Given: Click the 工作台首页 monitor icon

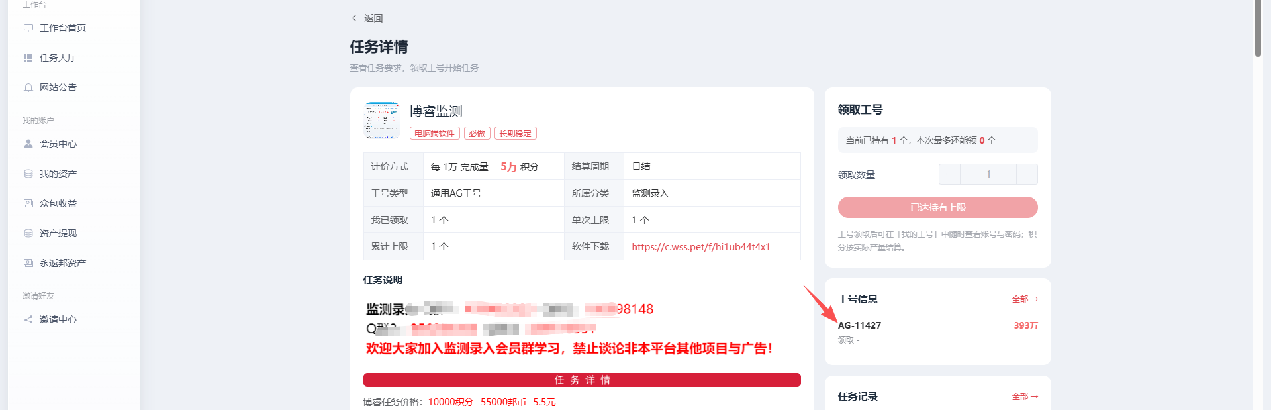Looking at the screenshot, I should click(x=28, y=28).
